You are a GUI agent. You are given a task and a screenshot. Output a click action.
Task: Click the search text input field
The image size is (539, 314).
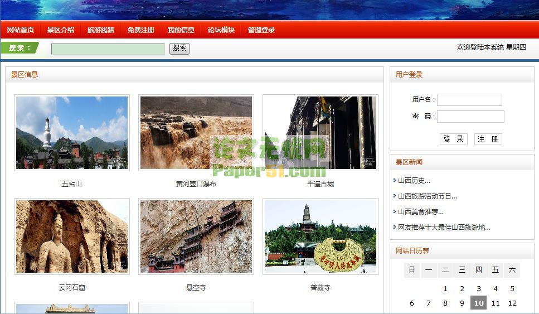(108, 49)
